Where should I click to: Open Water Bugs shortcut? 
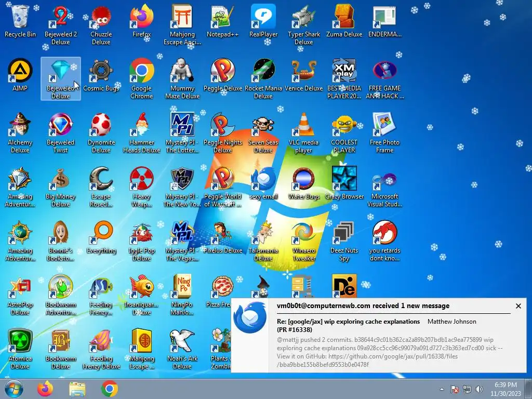click(x=303, y=183)
